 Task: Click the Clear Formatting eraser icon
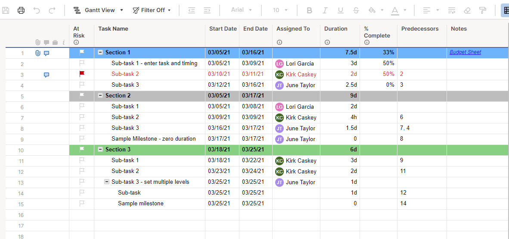[x=467, y=10]
